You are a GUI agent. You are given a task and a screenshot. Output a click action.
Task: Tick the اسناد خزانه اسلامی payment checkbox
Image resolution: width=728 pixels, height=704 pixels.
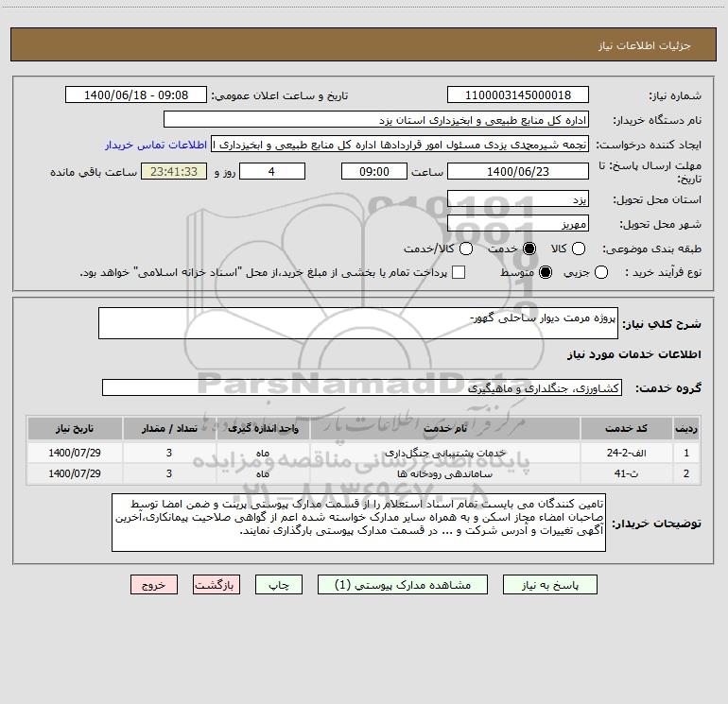tap(459, 272)
